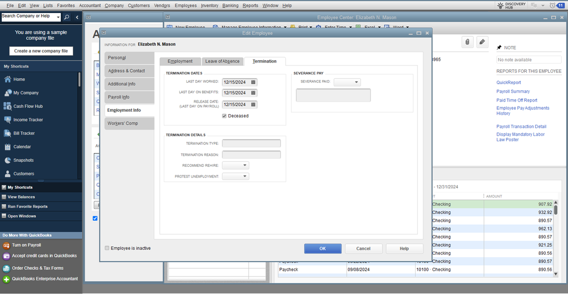Click Open Windows in sidebar

click(x=22, y=216)
